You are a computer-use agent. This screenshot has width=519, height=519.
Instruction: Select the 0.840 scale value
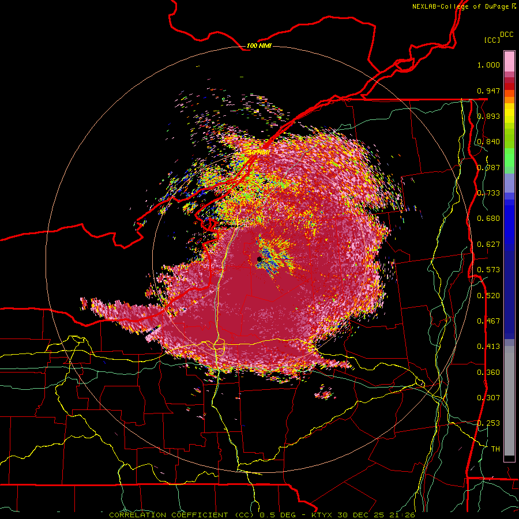488,142
